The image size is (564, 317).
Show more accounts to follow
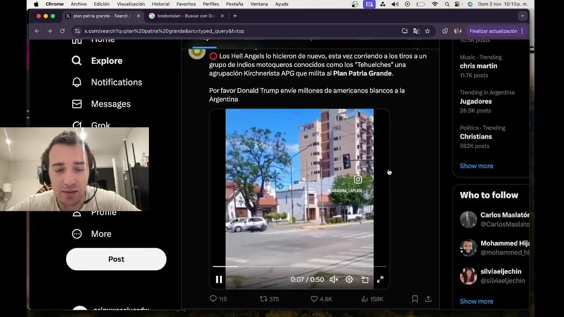pyautogui.click(x=477, y=302)
